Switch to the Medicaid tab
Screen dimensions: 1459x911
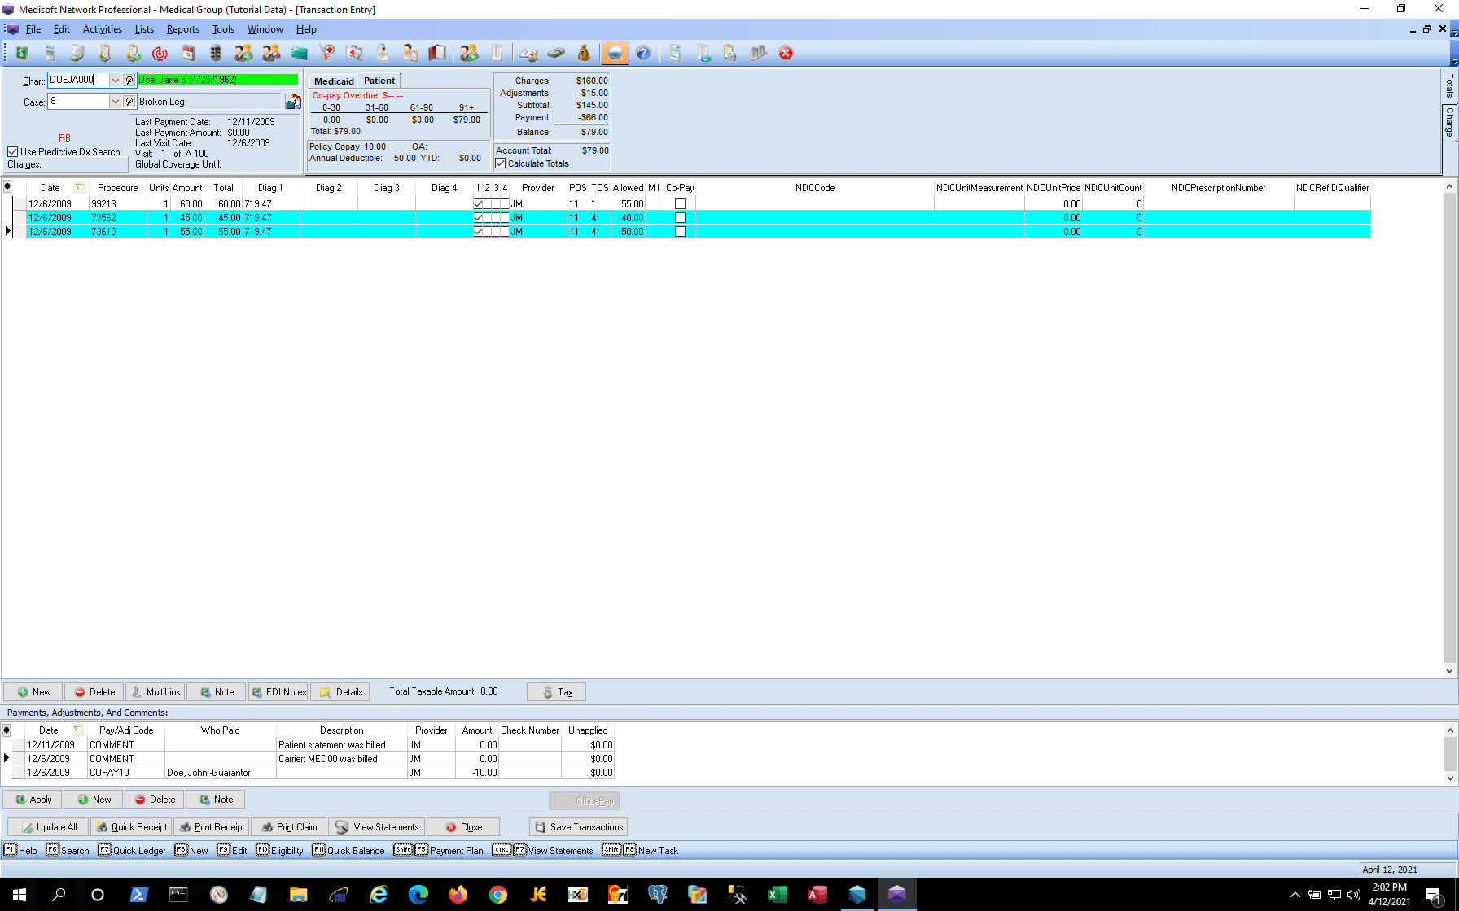(x=334, y=81)
